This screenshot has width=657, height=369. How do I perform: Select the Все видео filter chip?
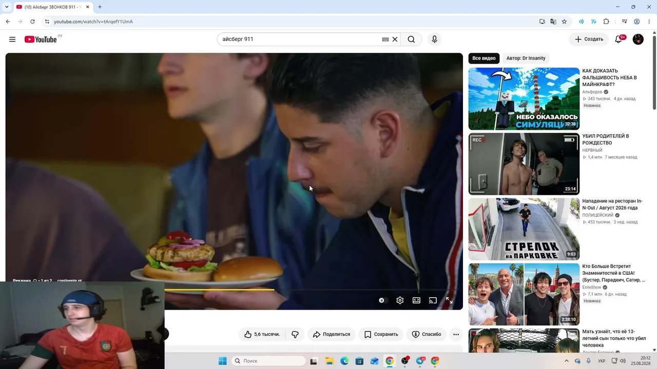click(484, 58)
